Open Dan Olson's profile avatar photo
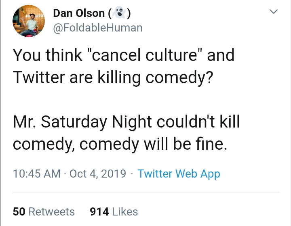 pos(29,21)
